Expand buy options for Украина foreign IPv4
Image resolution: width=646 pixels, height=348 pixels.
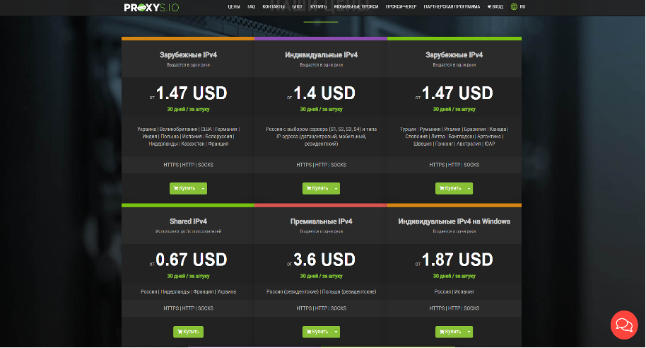[203, 188]
